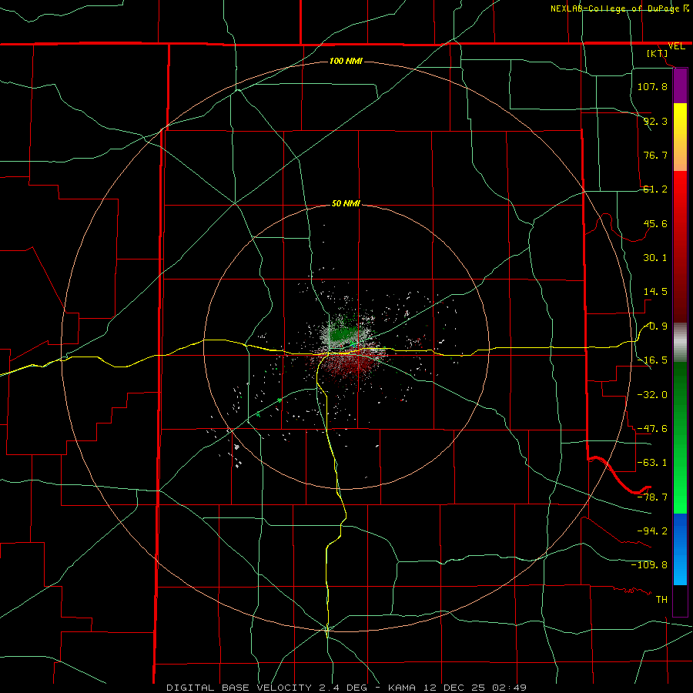Click the green inbound velocity echo near radar center
This screenshot has width=693, height=693.
pyautogui.click(x=342, y=334)
